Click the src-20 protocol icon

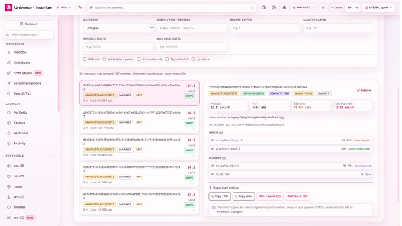pyautogui.click(x=9, y=197)
